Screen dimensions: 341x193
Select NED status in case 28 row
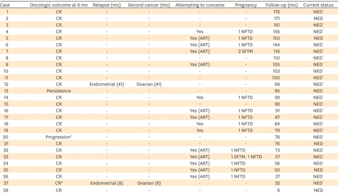pos(318,190)
